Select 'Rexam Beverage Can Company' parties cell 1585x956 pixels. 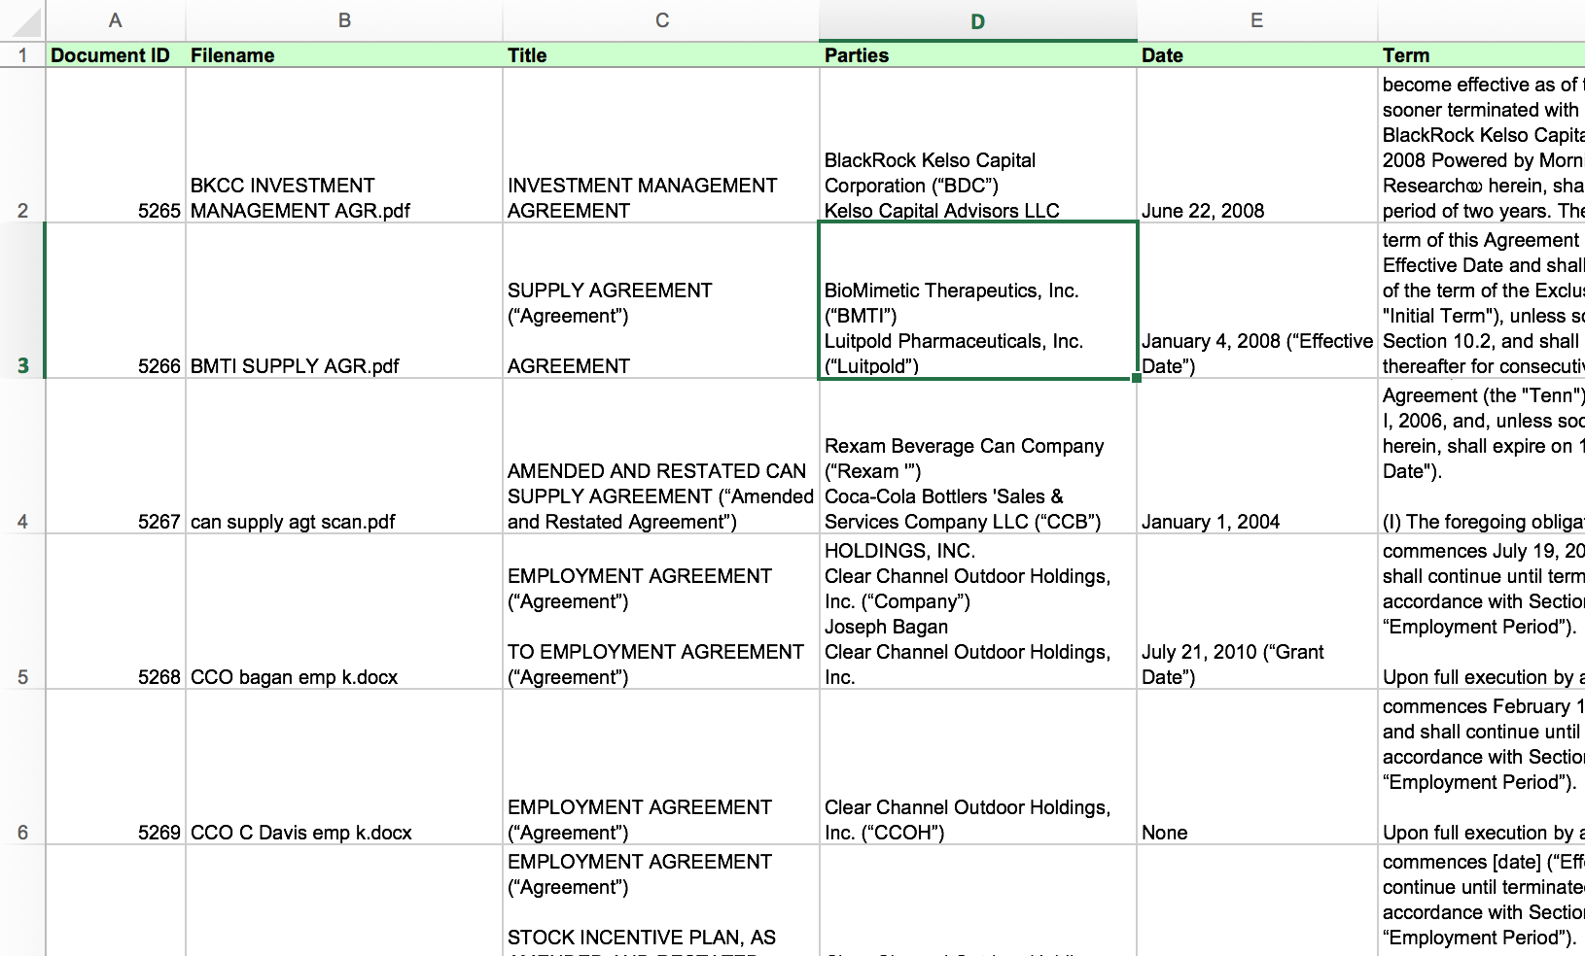coord(978,457)
